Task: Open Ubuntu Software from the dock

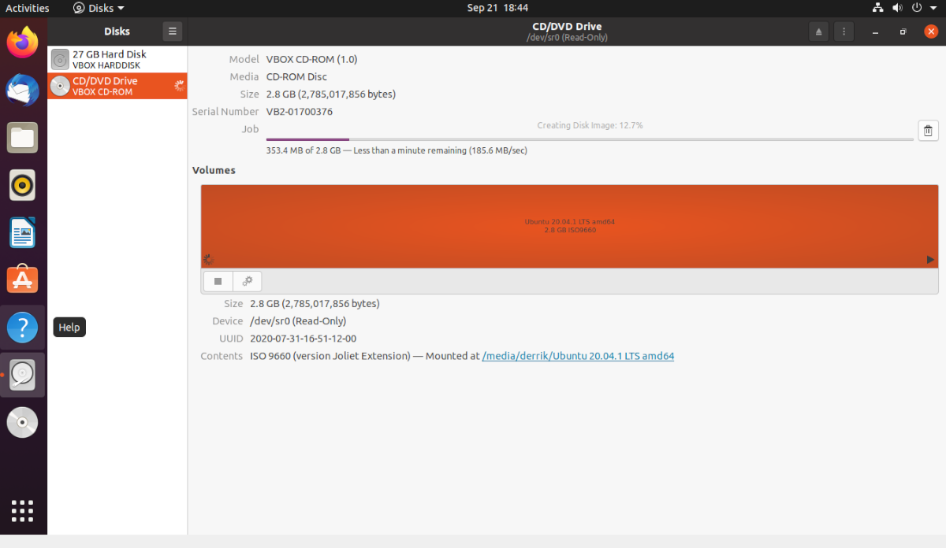Action: 22,280
